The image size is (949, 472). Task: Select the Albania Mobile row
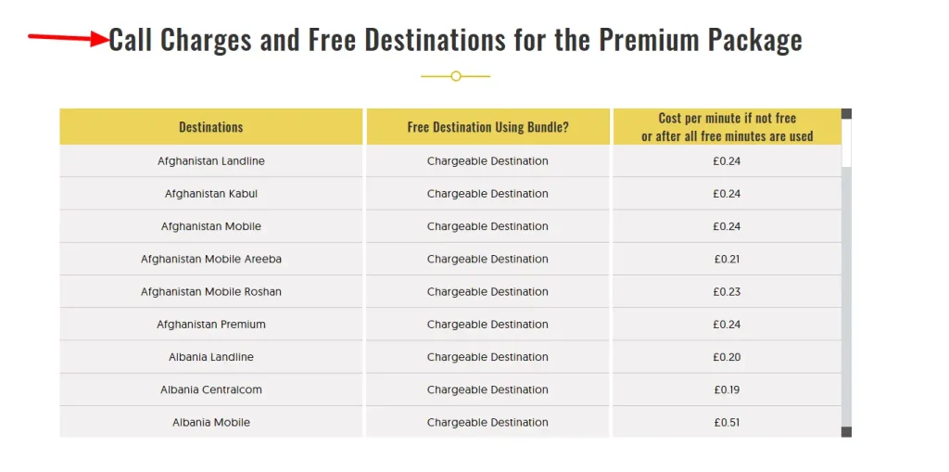[450, 422]
